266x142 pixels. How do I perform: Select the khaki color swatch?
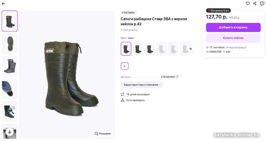click(x=126, y=49)
